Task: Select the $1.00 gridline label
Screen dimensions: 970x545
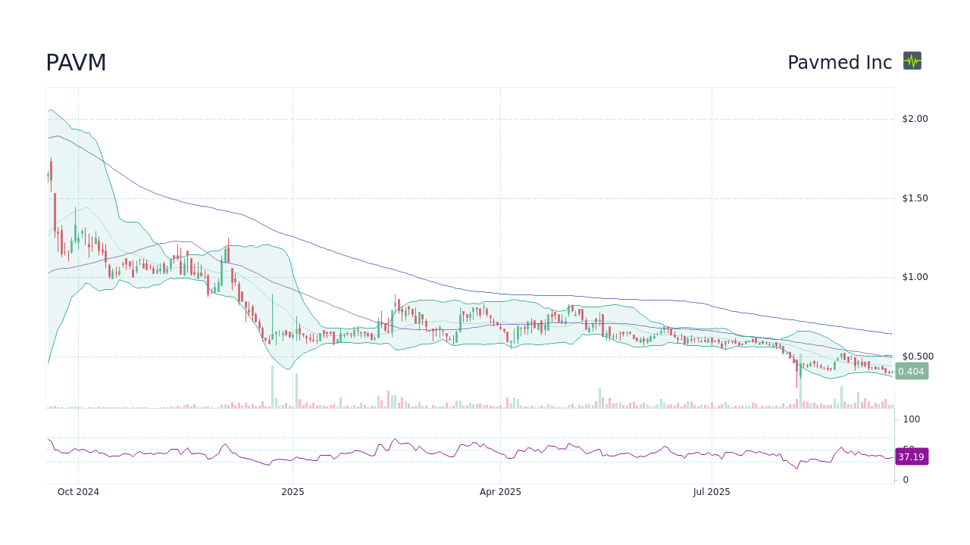Action: point(916,276)
